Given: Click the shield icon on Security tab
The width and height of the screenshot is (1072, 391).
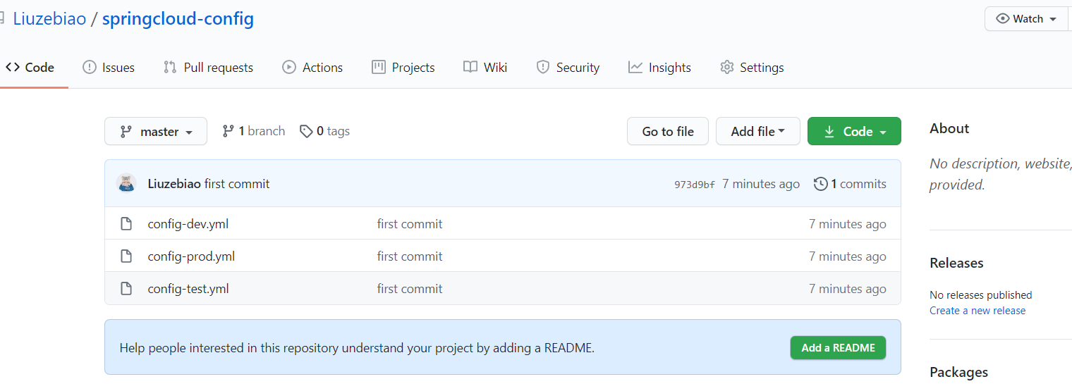Looking at the screenshot, I should pyautogui.click(x=542, y=68).
